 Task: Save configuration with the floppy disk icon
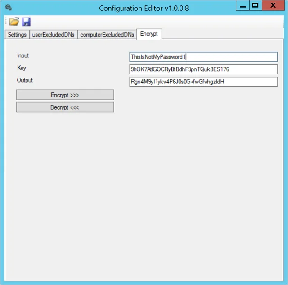[x=26, y=22]
